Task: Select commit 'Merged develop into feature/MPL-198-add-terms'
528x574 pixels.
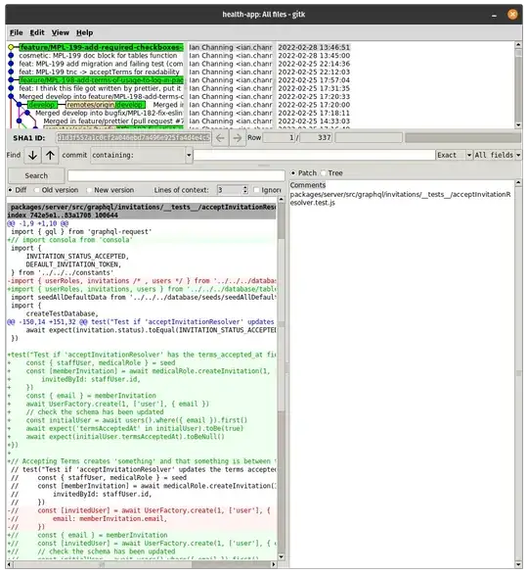Action: [102, 97]
